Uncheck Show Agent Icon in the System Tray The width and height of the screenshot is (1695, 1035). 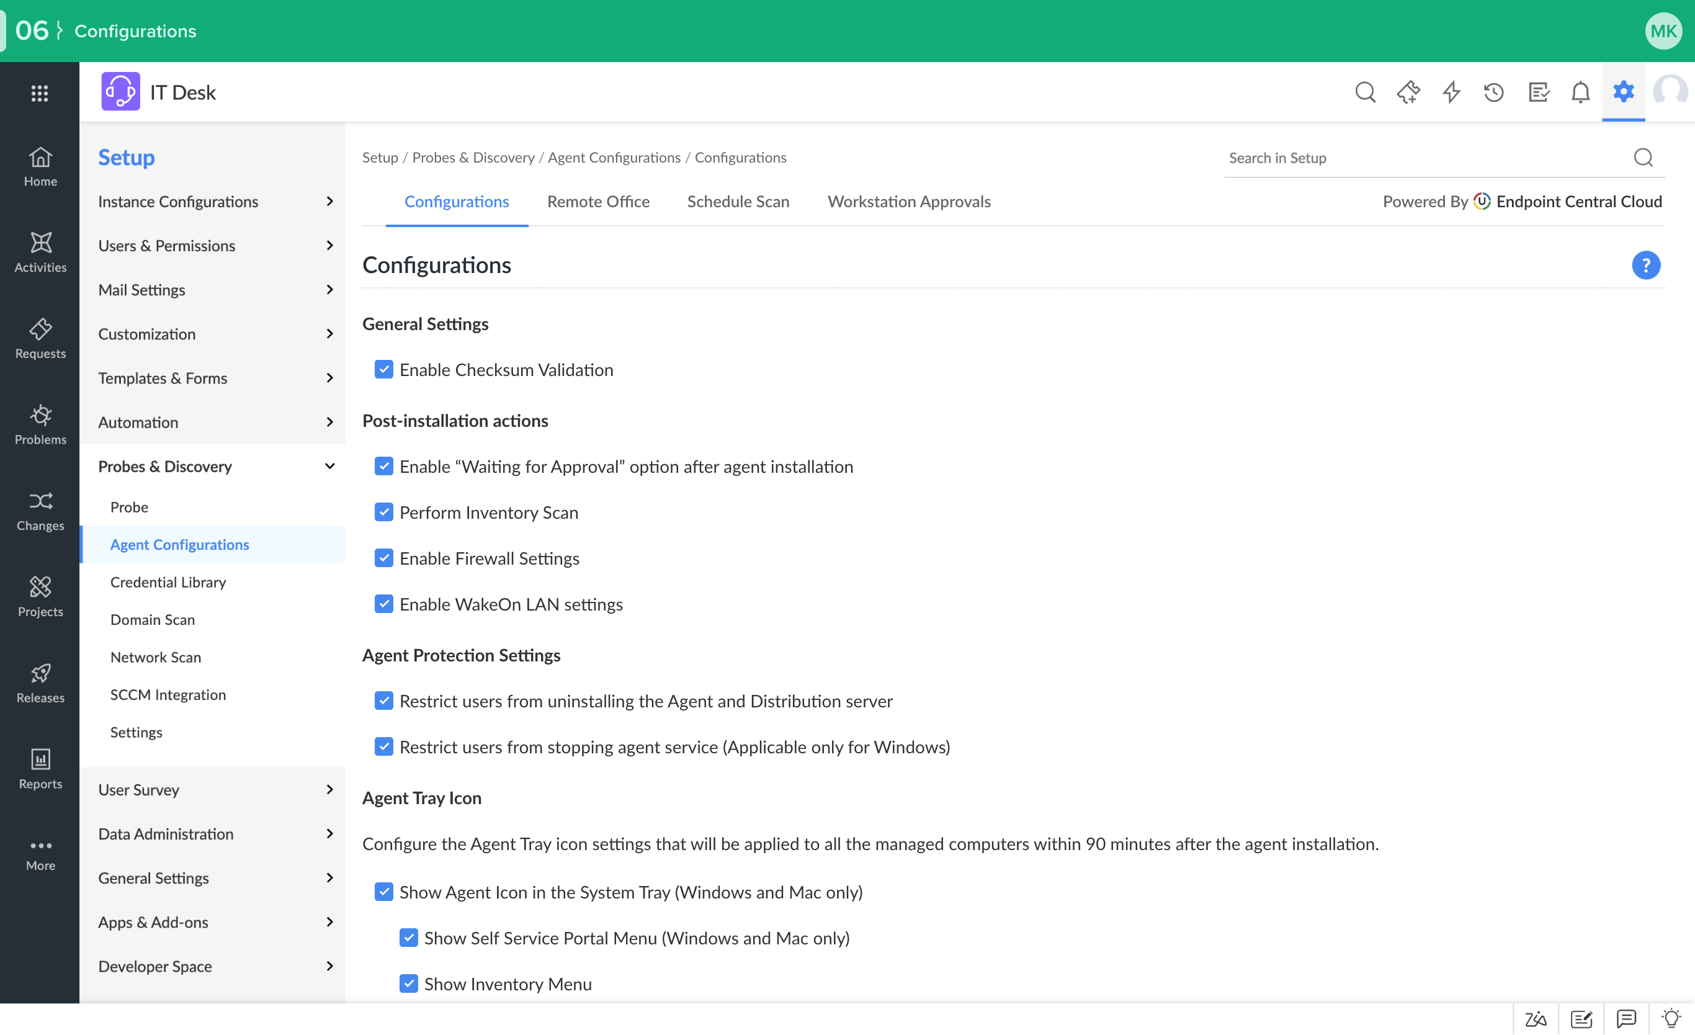click(384, 892)
